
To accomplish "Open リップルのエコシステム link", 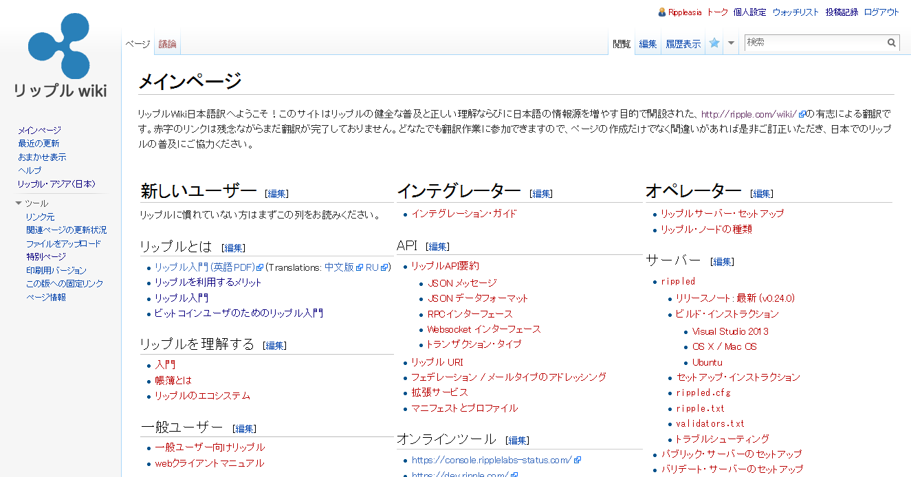I will tap(202, 396).
